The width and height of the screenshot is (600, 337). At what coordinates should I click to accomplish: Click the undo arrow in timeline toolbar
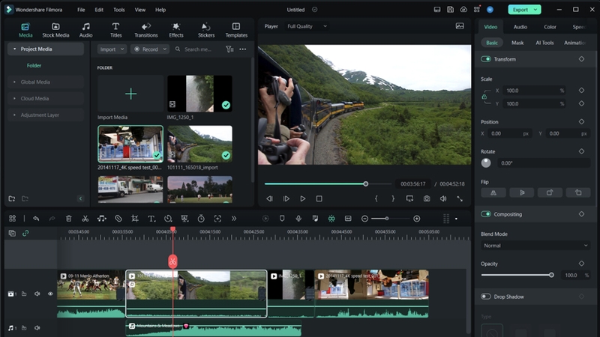click(x=36, y=219)
